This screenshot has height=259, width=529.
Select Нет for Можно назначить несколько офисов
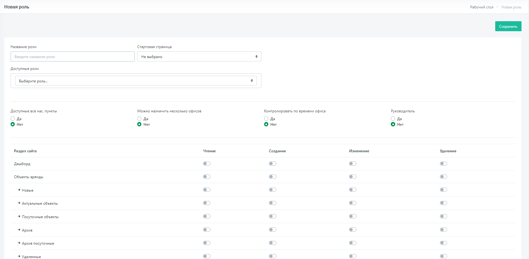pos(139,124)
